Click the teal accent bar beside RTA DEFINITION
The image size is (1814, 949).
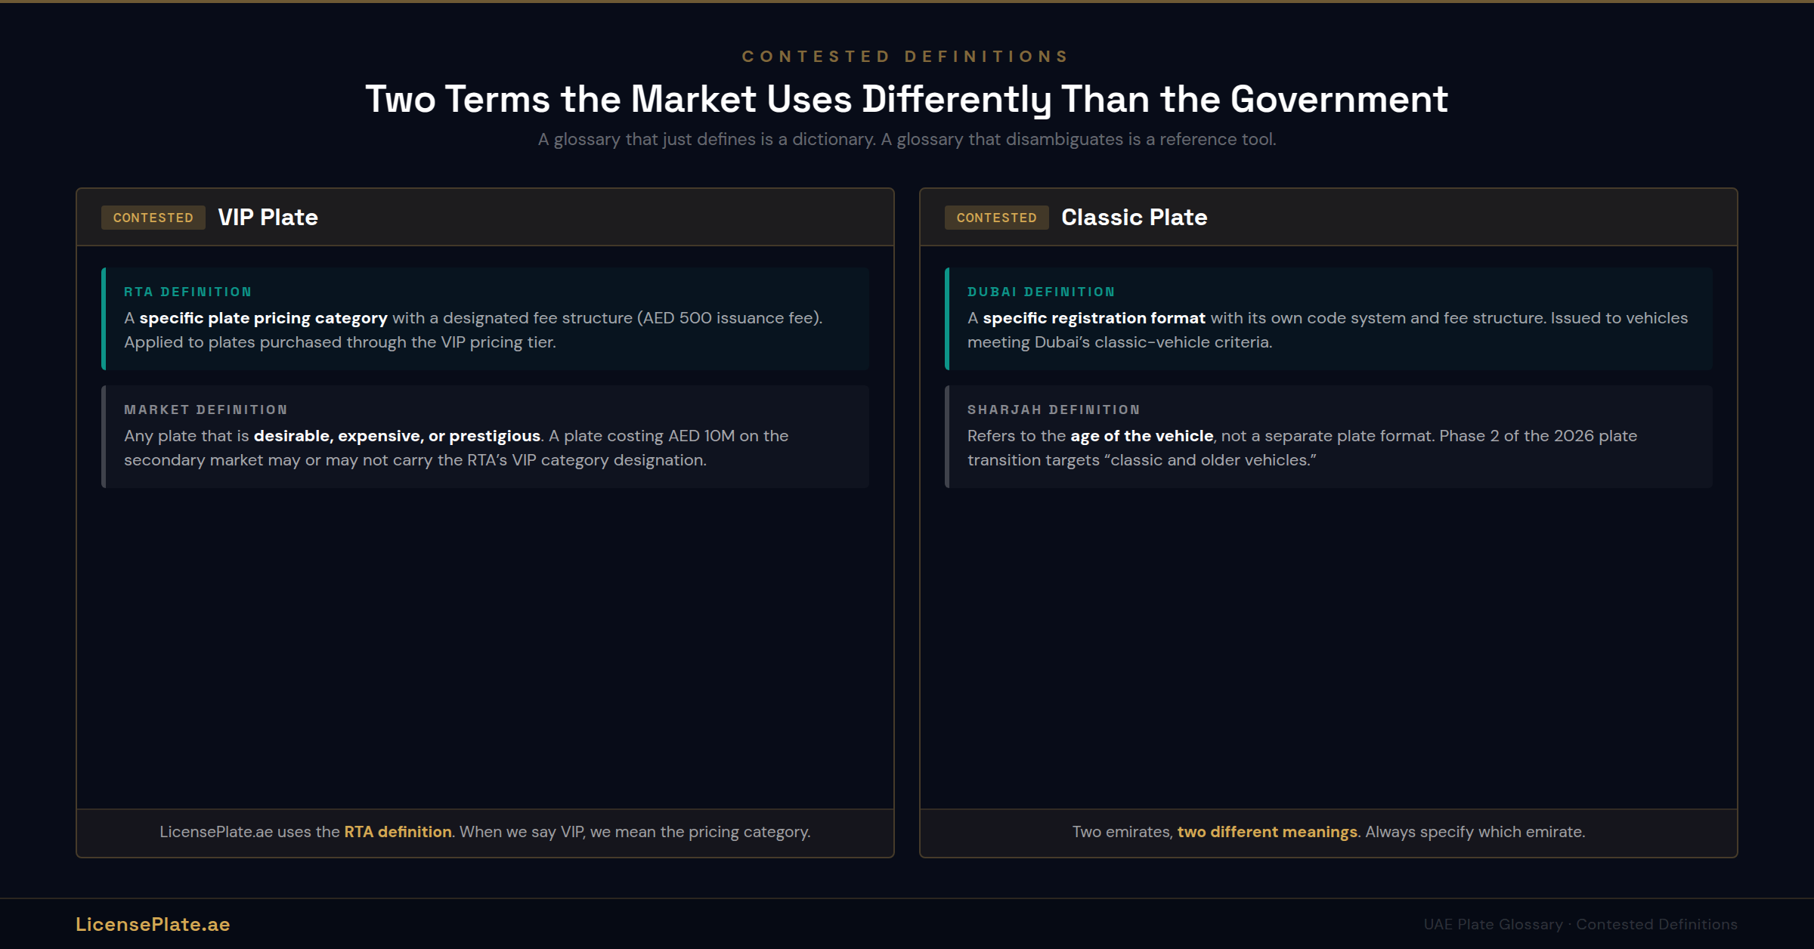[x=104, y=319]
